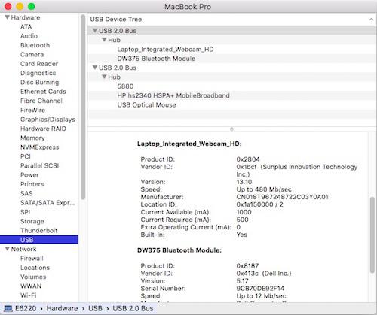Viewport: 377px width, 315px height.
Task: Collapse the Network section triangle
Action: click(8, 249)
